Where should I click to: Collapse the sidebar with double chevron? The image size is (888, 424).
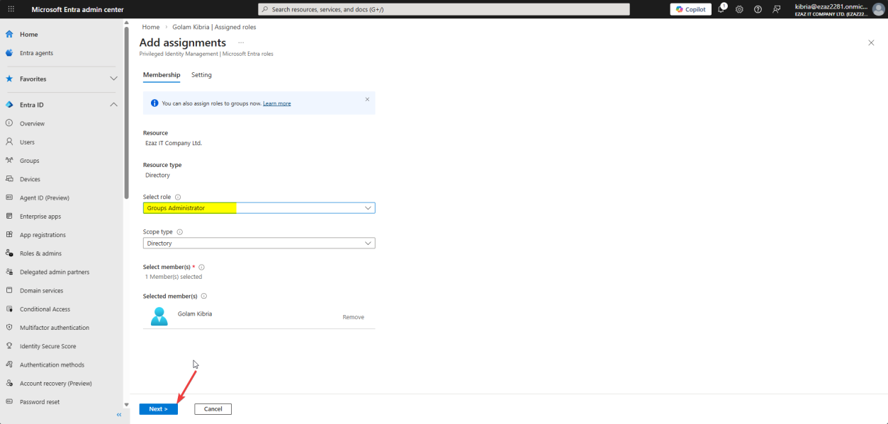pos(119,415)
